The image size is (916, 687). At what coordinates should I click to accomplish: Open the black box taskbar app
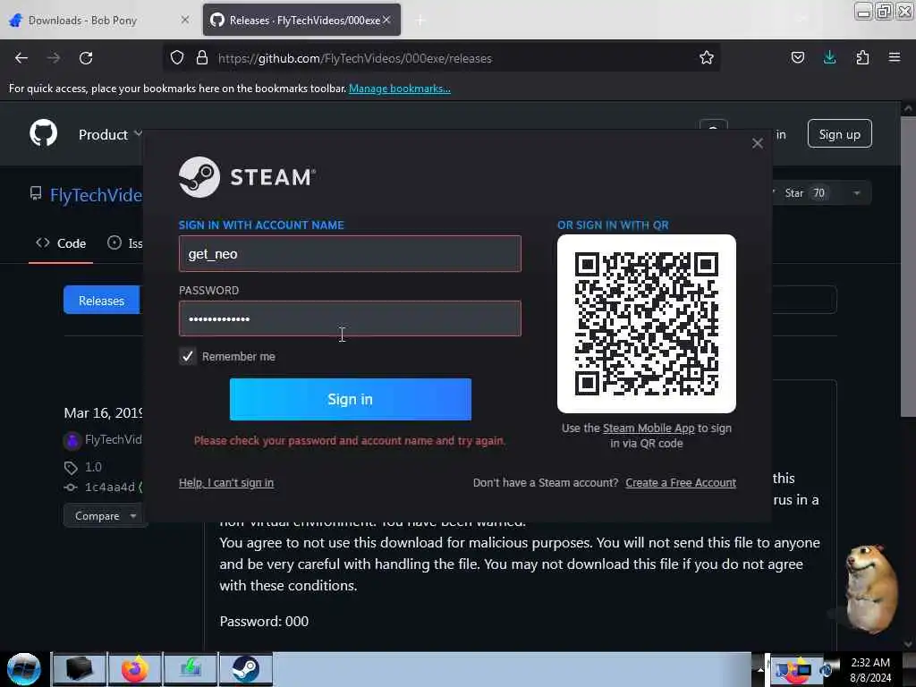point(80,669)
